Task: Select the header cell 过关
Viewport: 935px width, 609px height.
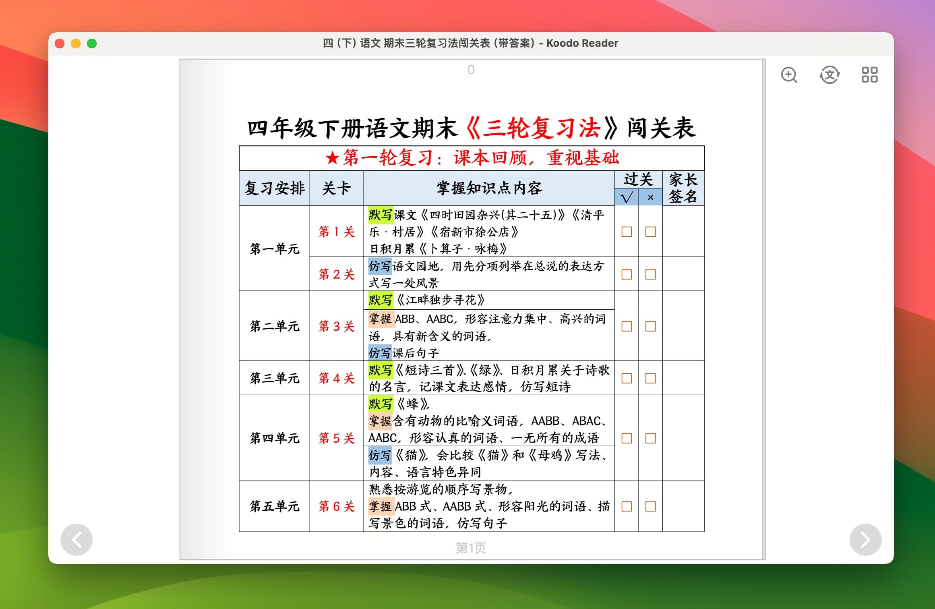Action: (638, 180)
